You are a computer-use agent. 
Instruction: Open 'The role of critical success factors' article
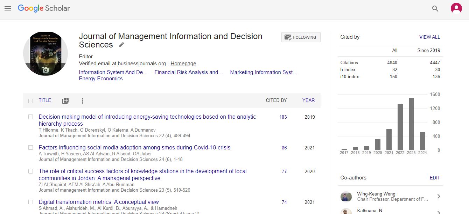click(142, 175)
